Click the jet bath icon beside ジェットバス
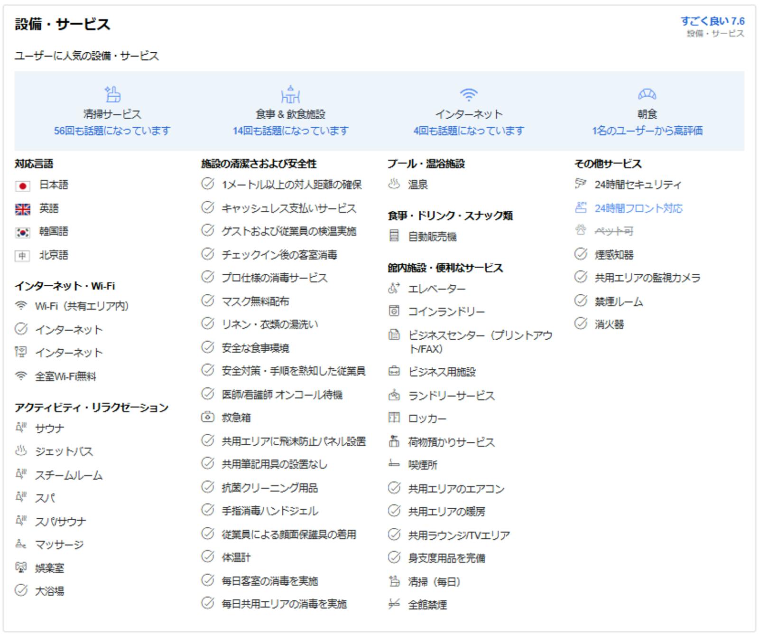The height and width of the screenshot is (635, 759). pyautogui.click(x=21, y=450)
